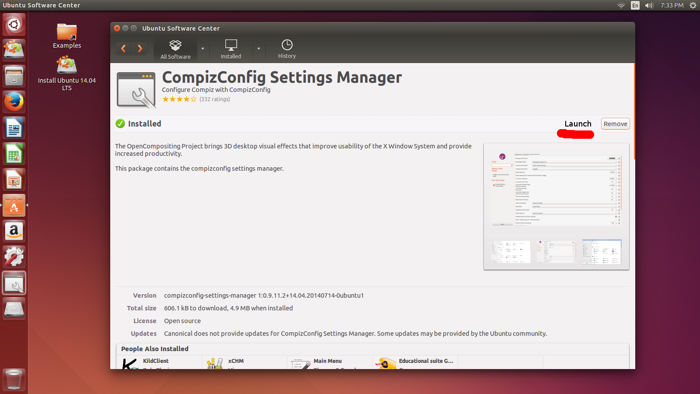The image size is (700, 394).
Task: Go forward with the right arrow button
Action: (140, 49)
